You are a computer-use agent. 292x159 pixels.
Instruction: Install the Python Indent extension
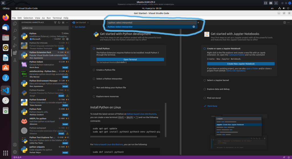point(65,67)
